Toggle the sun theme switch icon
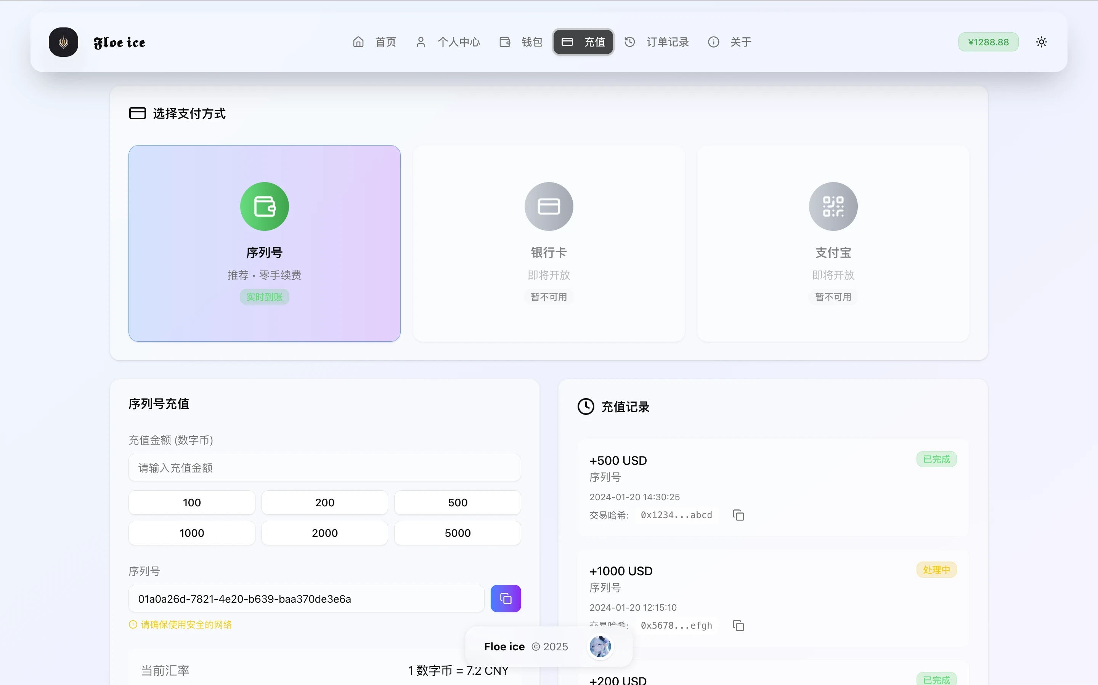The width and height of the screenshot is (1098, 685). pos(1041,42)
